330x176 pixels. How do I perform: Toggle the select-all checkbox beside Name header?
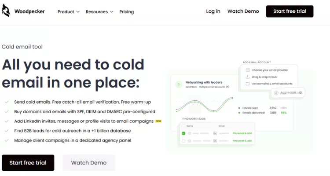pos(183,125)
